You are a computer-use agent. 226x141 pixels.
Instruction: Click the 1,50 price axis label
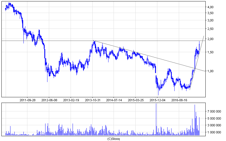210,52
